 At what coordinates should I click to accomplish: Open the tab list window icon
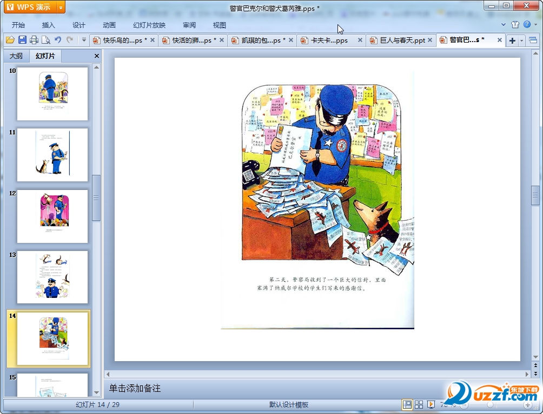[533, 40]
